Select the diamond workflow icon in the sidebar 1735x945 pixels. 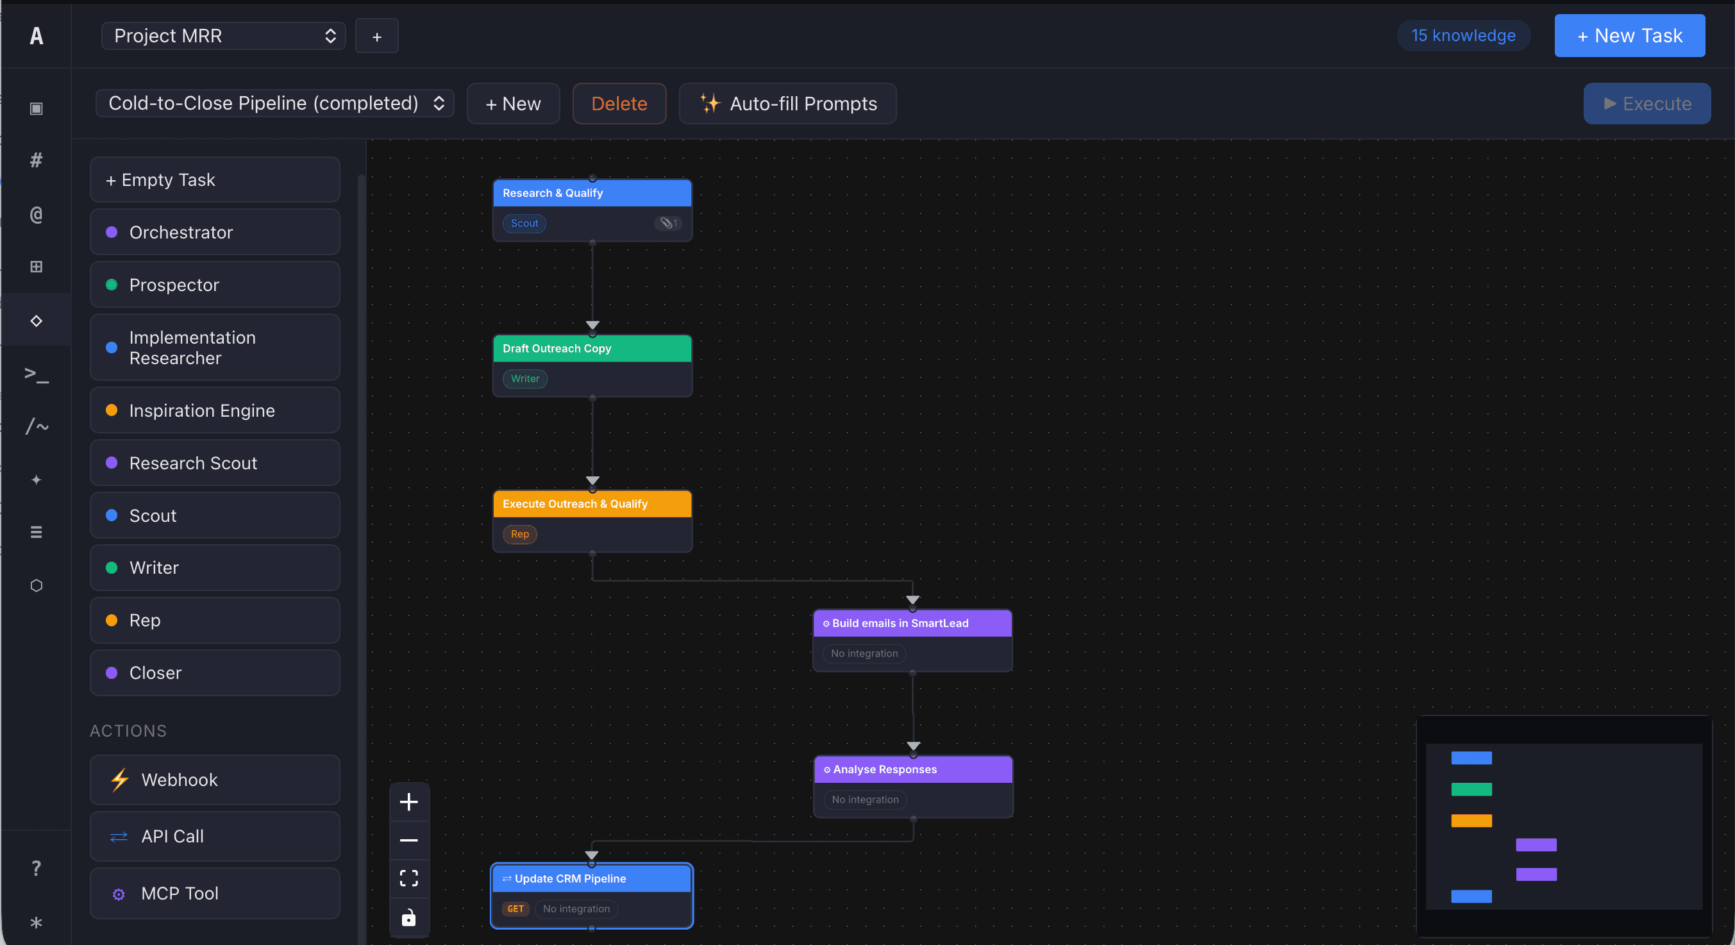coord(36,320)
